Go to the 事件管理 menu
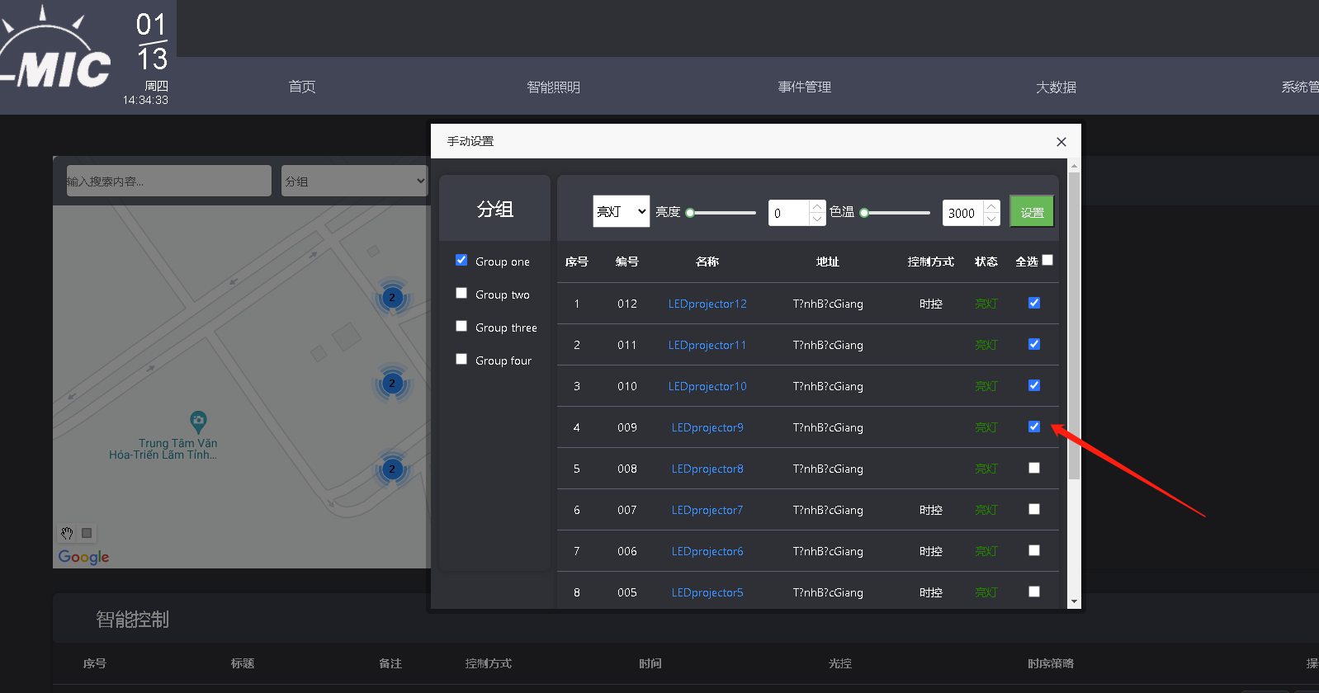1319x693 pixels. click(804, 87)
